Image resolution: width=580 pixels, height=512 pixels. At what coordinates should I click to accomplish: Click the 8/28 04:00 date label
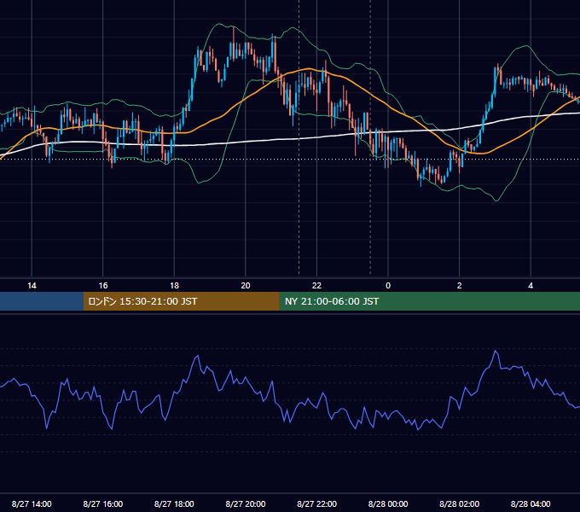531,503
